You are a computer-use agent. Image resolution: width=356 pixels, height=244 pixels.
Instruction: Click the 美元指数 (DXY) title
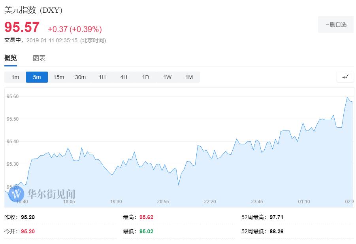(x=33, y=10)
